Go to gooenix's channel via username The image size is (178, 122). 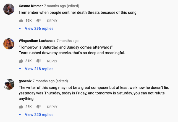[25, 81]
